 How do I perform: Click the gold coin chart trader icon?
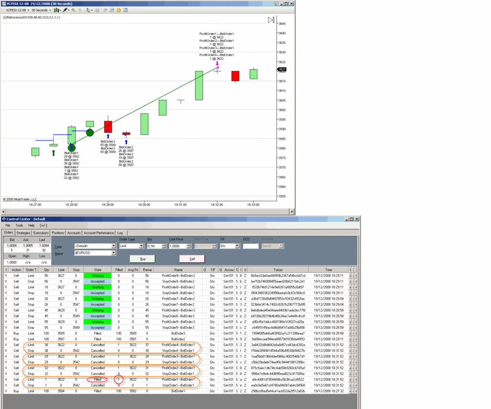(x=118, y=10)
